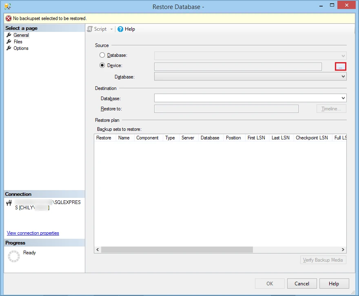Click the 'No backupset selected' warning message
359x296 pixels.
(50, 18)
